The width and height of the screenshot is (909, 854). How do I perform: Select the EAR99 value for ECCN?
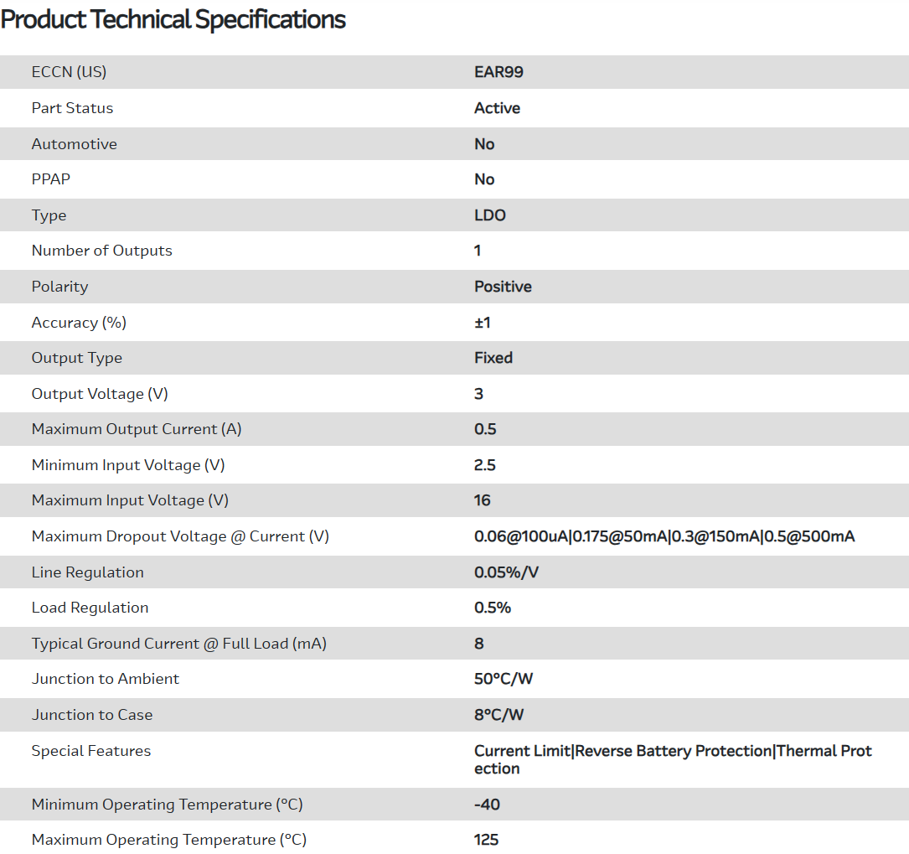click(498, 72)
